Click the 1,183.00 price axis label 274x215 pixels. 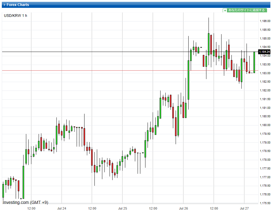[265, 73]
